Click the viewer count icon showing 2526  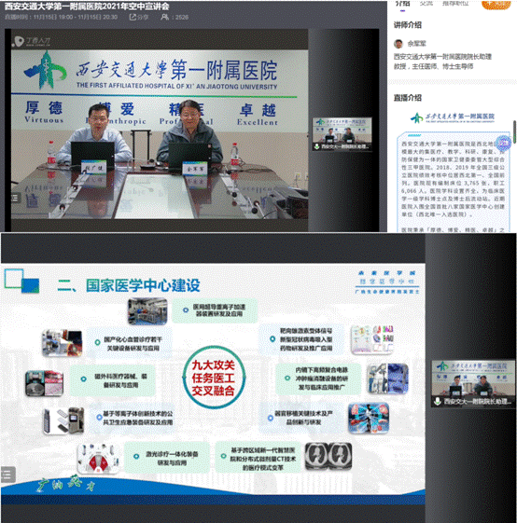[x=164, y=17]
